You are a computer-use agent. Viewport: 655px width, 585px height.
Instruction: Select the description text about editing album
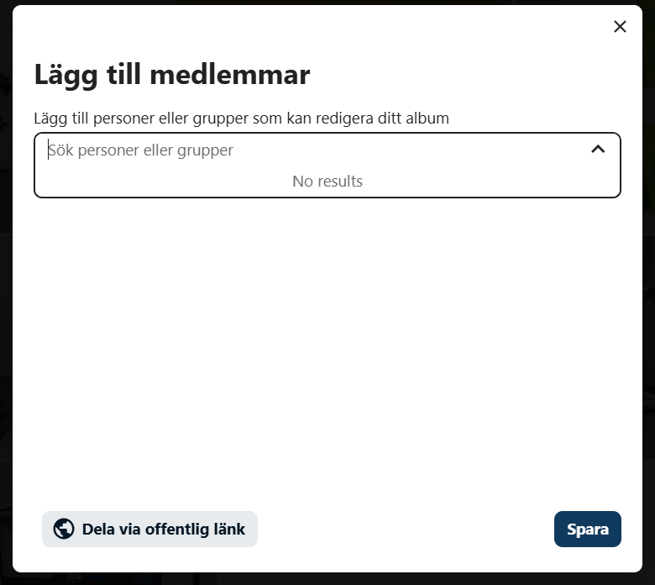point(241,119)
